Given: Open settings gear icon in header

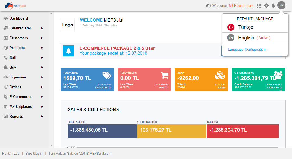Looking at the screenshot, I should tap(266, 6).
